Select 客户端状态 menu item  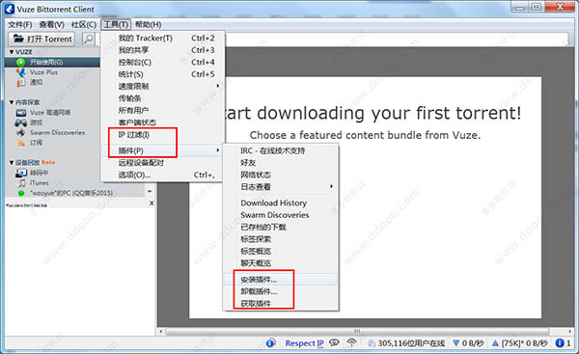[162, 123]
